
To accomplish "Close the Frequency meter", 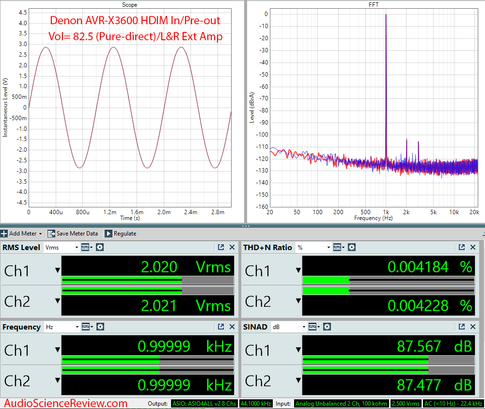I will pyautogui.click(x=232, y=327).
